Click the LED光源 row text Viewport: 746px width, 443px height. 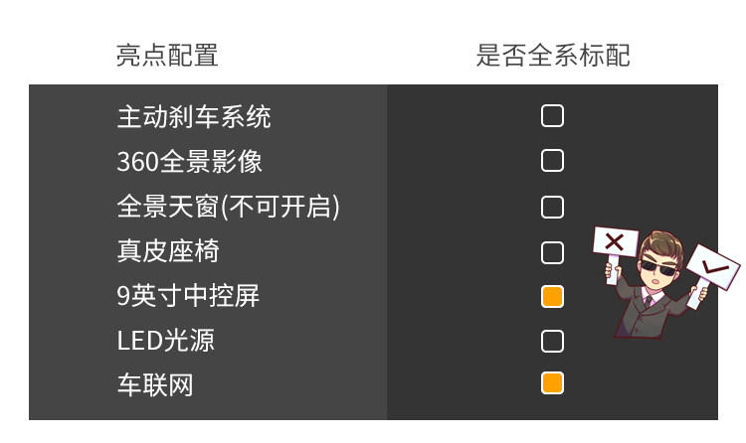coord(165,342)
